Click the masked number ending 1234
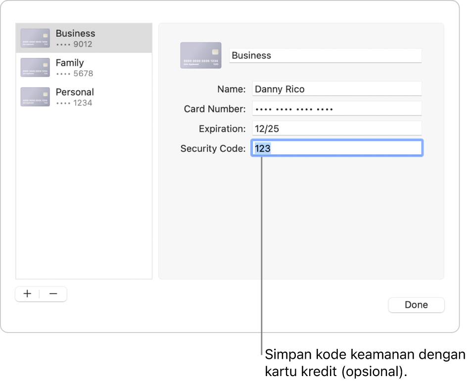 coord(74,103)
